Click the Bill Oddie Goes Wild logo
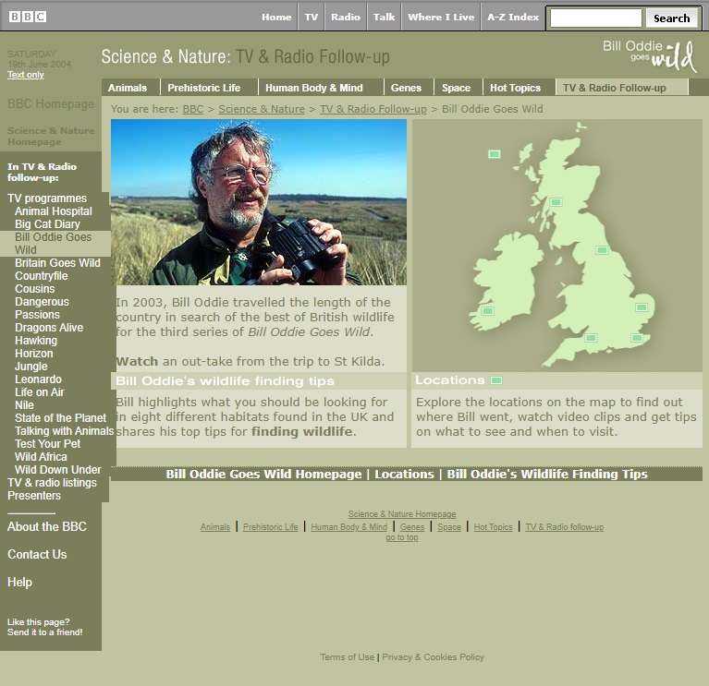Viewport: 709px width, 686px height. coord(650,56)
